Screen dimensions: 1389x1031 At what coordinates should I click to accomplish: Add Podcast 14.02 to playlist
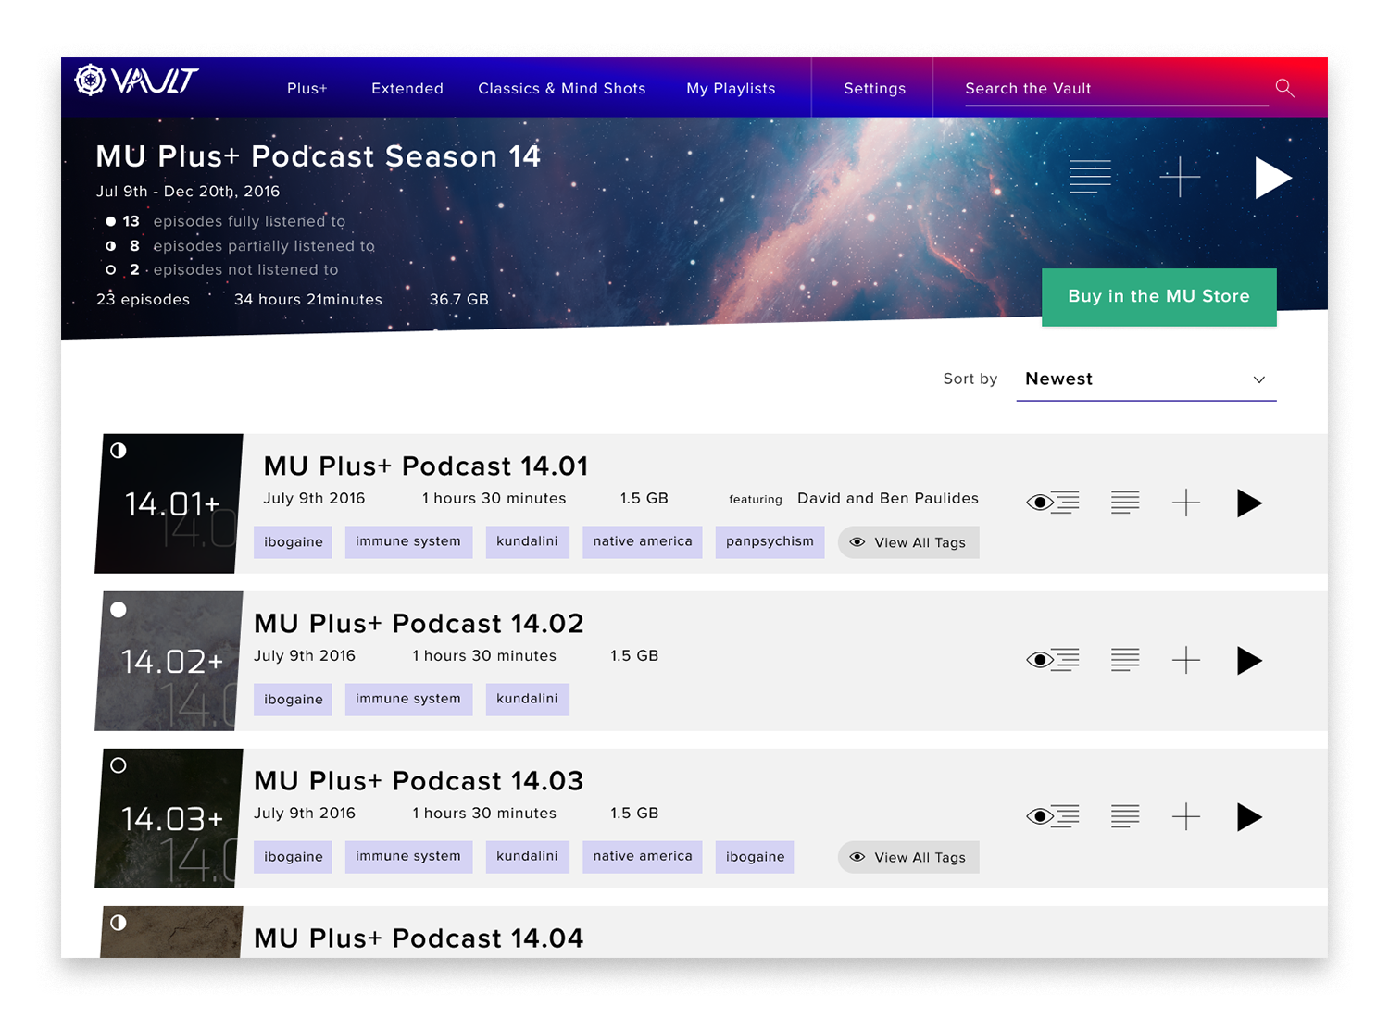(1186, 660)
